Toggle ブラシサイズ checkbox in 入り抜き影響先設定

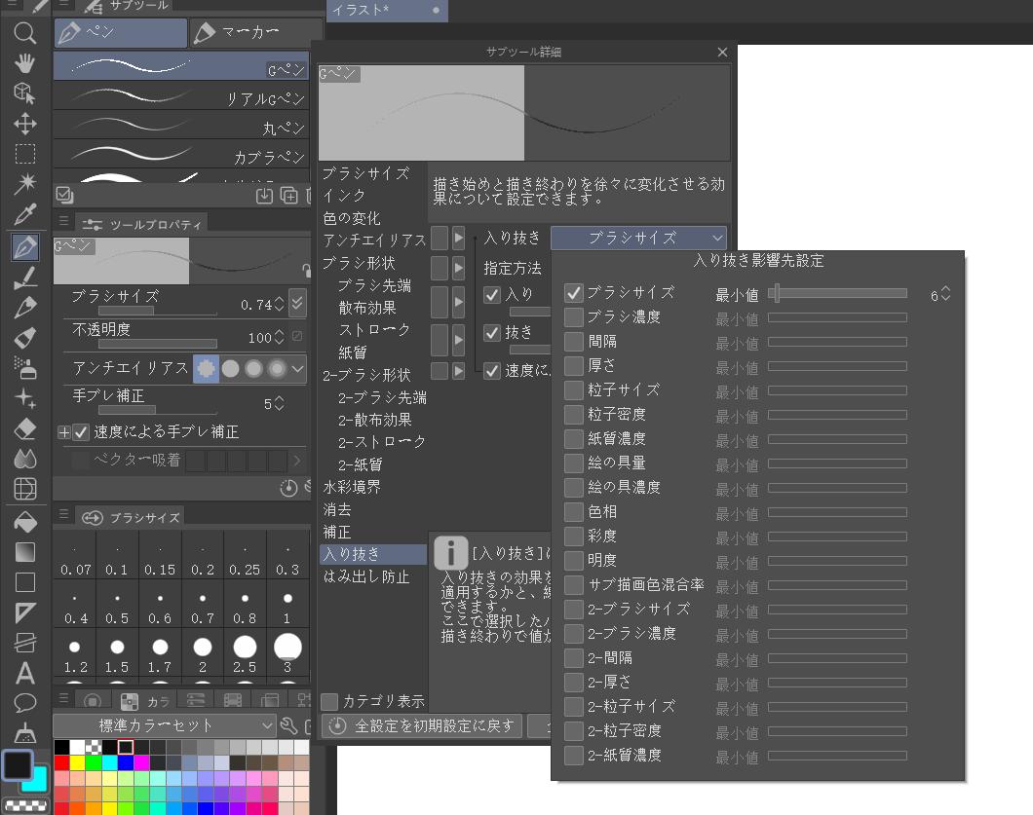coord(574,292)
